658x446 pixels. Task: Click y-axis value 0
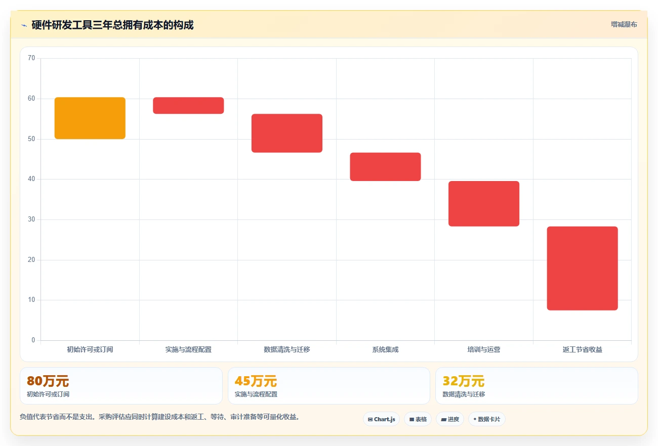[x=33, y=340]
